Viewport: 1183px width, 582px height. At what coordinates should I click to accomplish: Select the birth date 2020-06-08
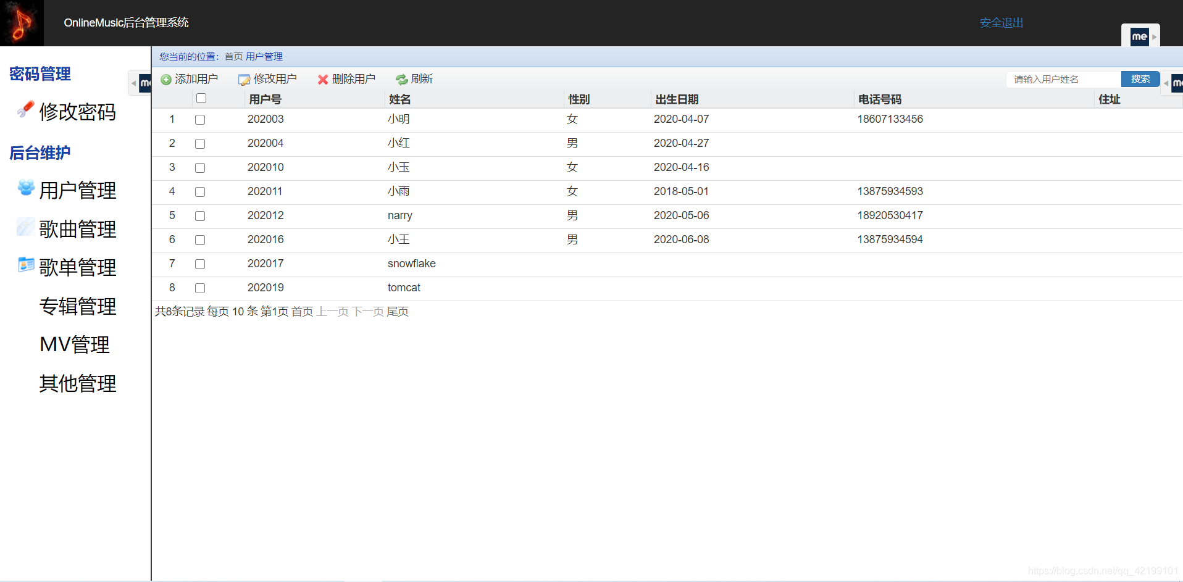(681, 239)
